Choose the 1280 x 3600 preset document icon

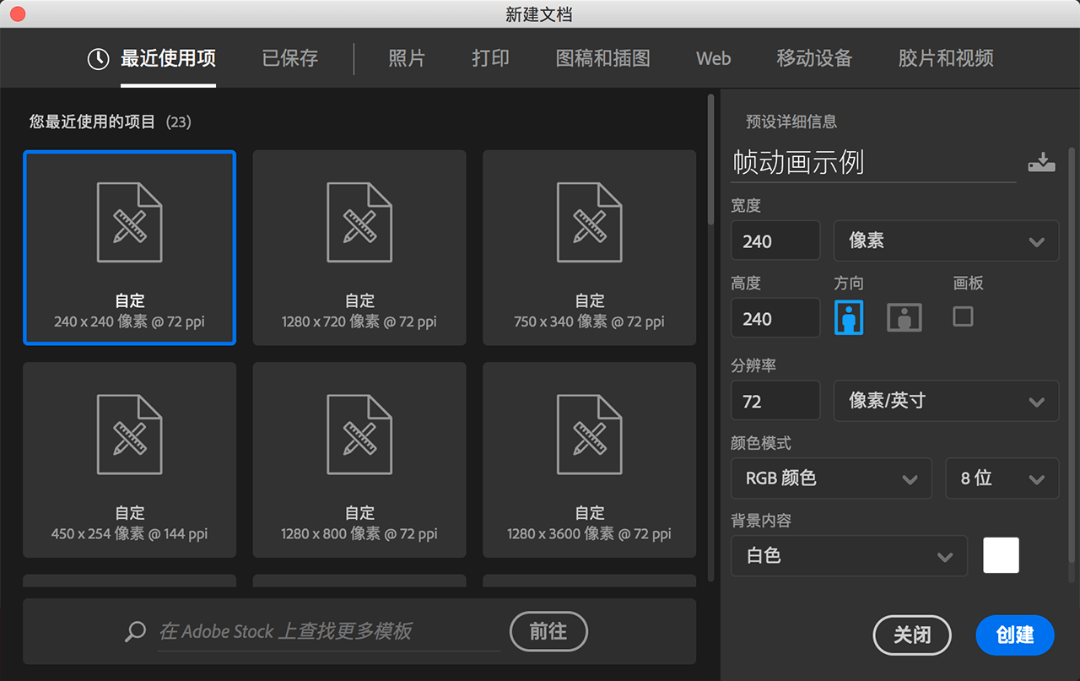tap(589, 435)
